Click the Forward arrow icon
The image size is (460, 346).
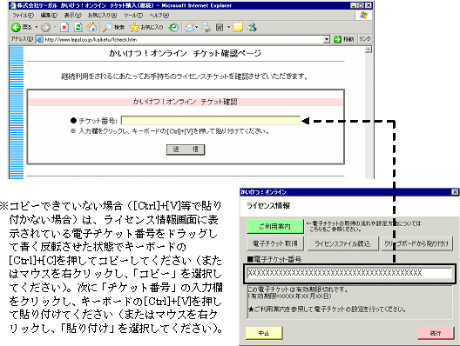pyautogui.click(x=45, y=28)
